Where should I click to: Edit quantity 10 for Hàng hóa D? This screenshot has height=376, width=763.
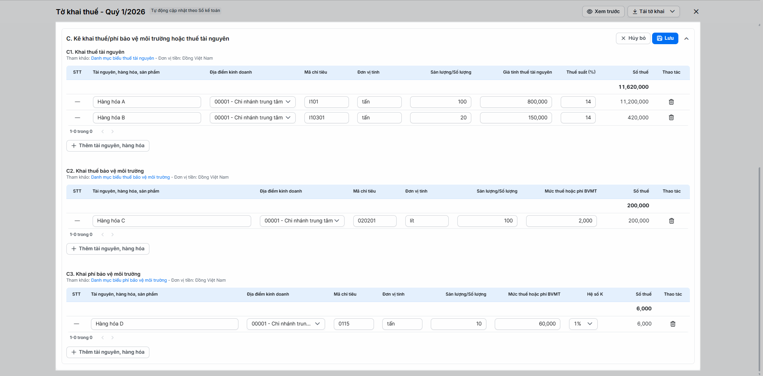458,324
